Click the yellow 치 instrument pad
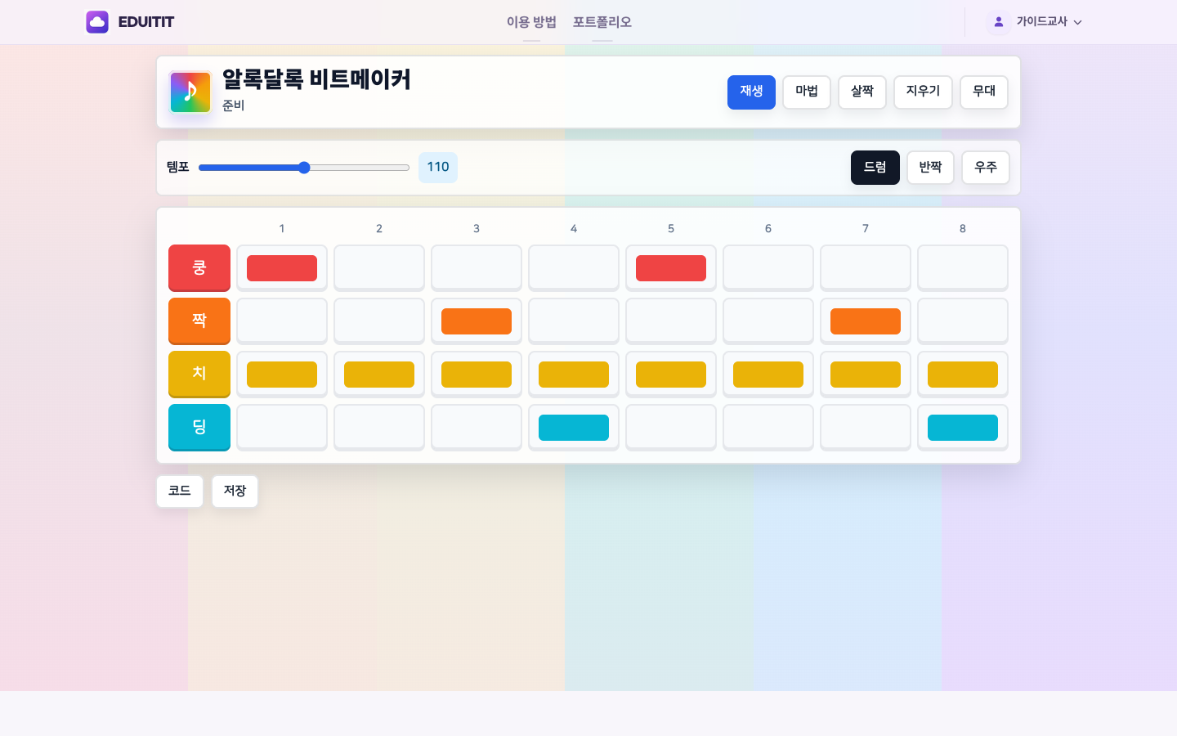Image resolution: width=1177 pixels, height=736 pixels. tap(199, 375)
